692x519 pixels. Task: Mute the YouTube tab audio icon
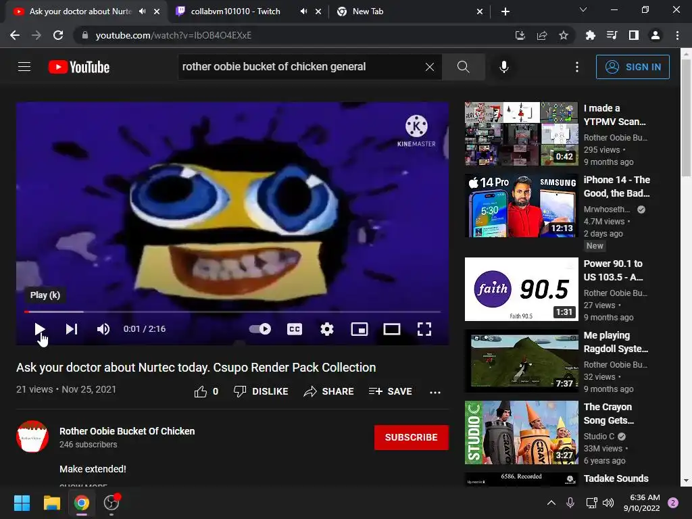click(x=142, y=11)
